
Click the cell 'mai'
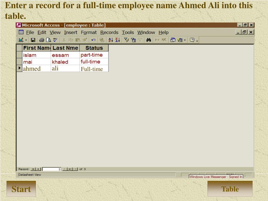point(37,62)
